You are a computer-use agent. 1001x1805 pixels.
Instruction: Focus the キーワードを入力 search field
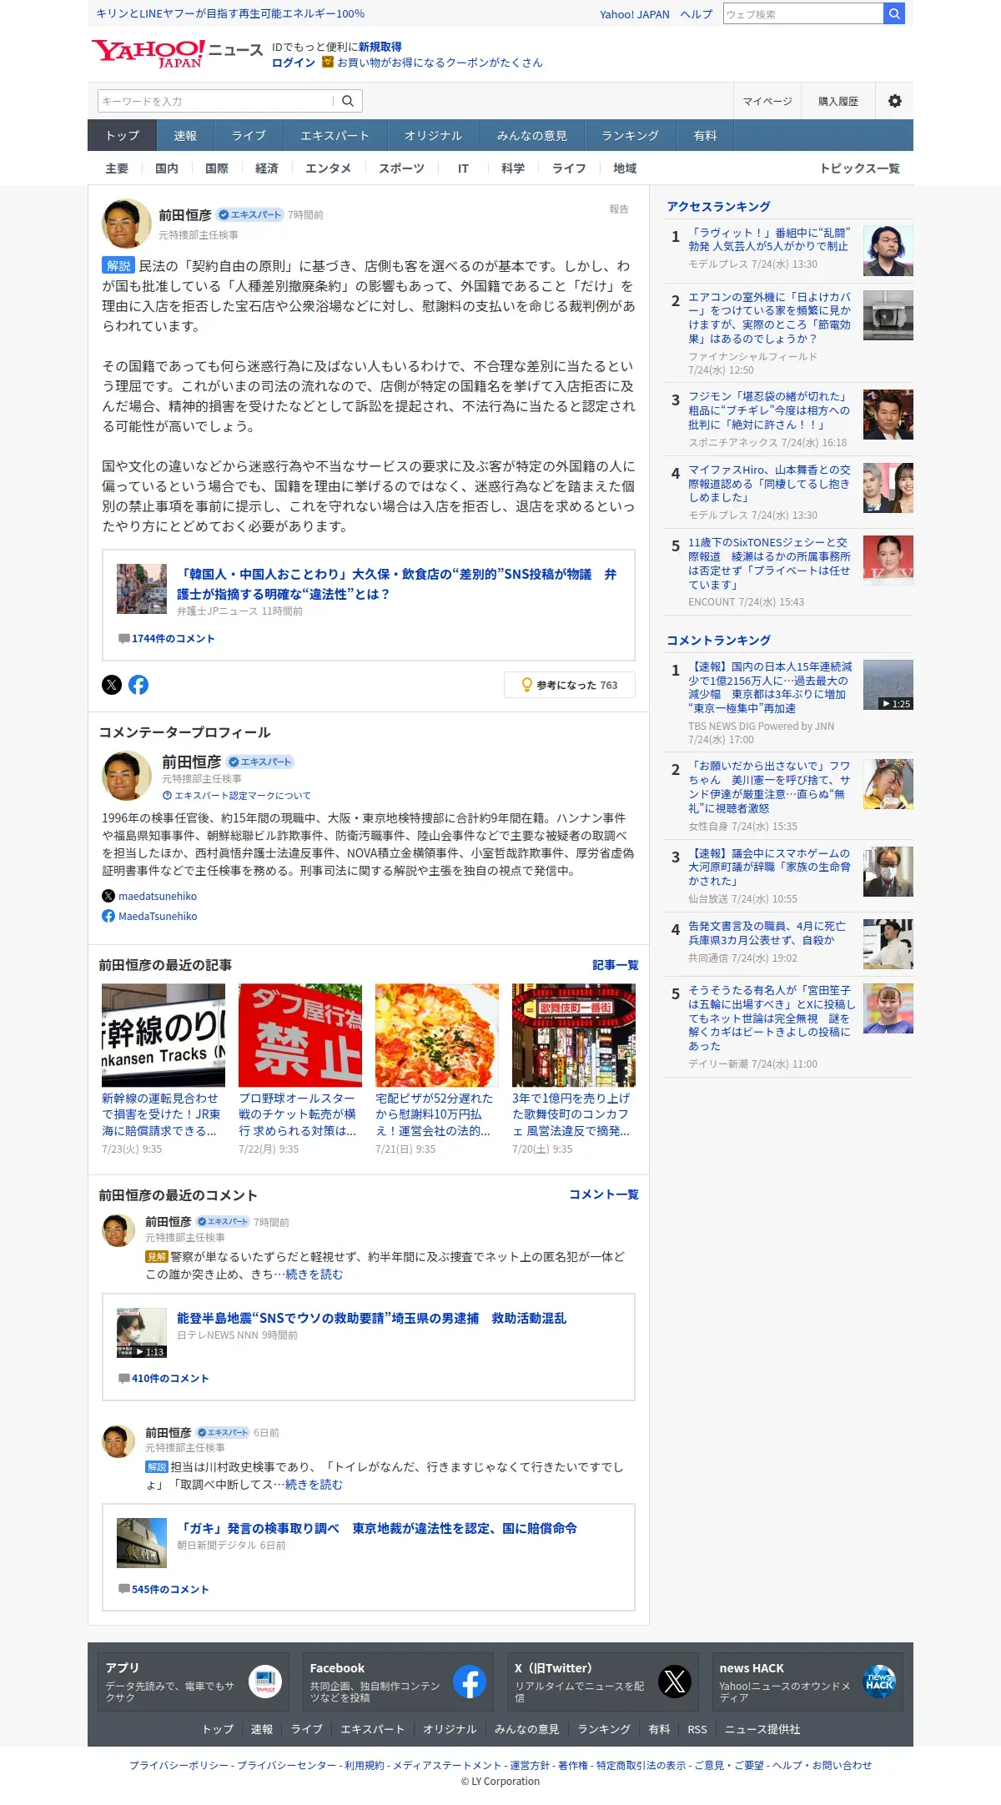coord(215,101)
